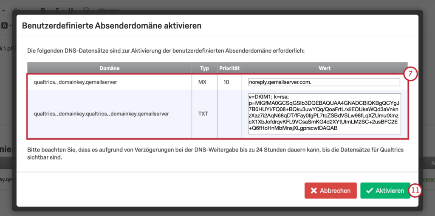The image size is (435, 216).
Task: Click the red Abbrechen button
Action: tap(330, 191)
